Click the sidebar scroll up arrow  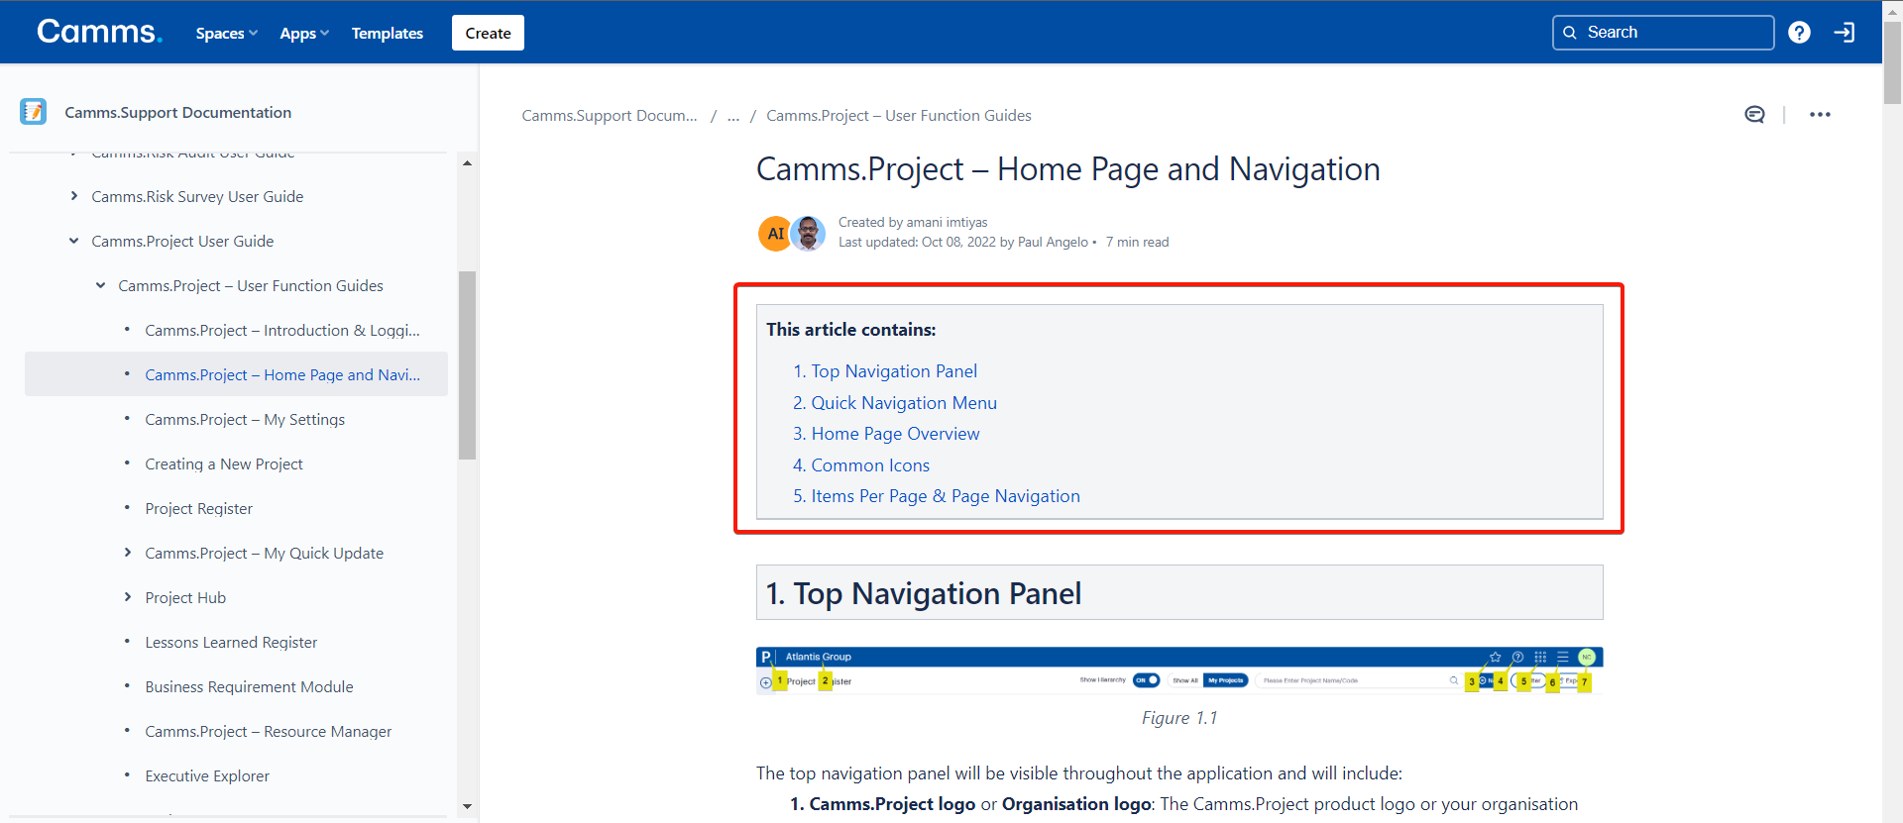click(x=467, y=162)
